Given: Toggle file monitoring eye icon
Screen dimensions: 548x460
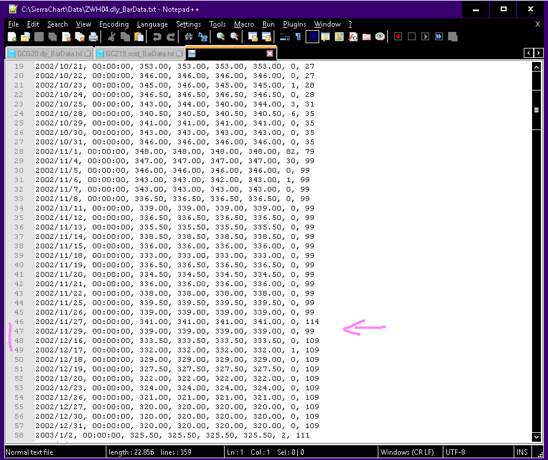Looking at the screenshot, I should 380,37.
